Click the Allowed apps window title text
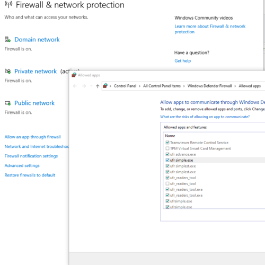The width and height of the screenshot is (265, 265). tap(89, 75)
